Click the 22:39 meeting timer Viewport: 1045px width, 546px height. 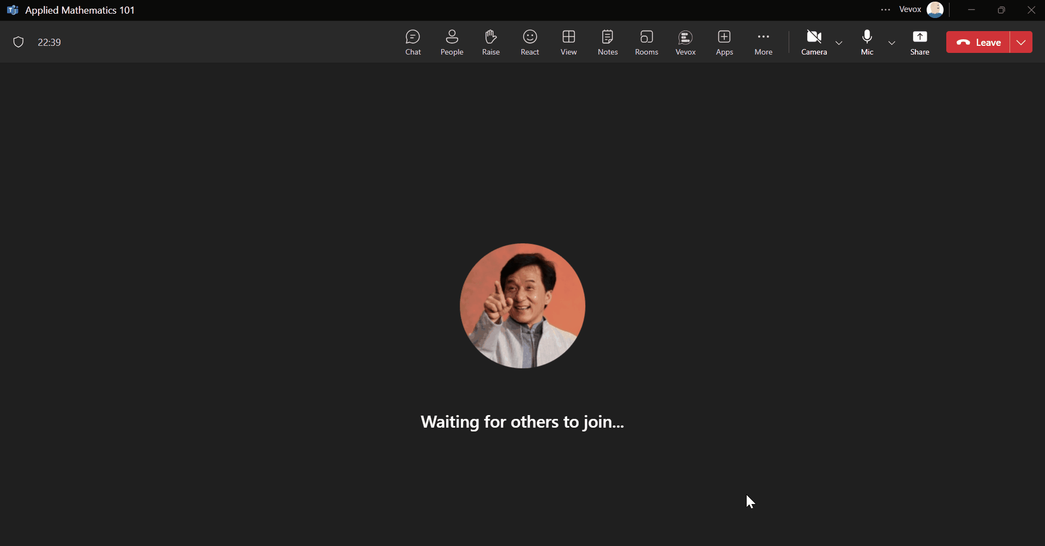49,42
